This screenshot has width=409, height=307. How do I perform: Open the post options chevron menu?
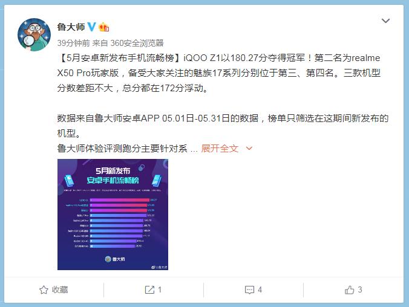[x=385, y=21]
